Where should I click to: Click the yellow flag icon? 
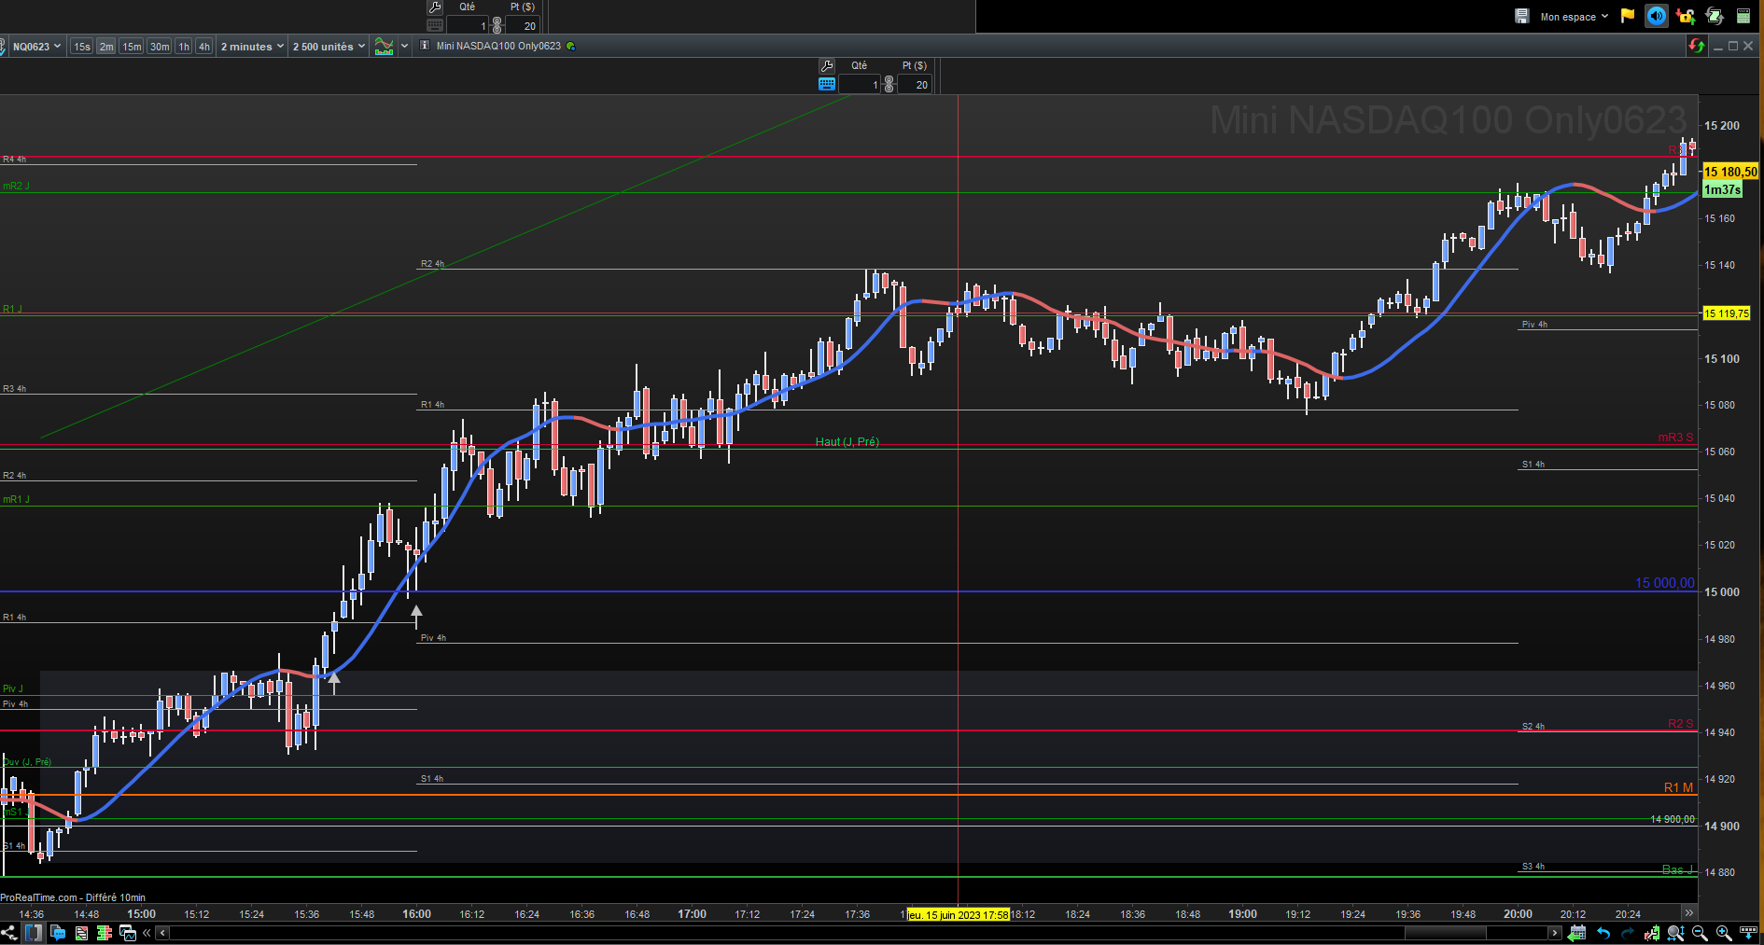tap(1628, 16)
